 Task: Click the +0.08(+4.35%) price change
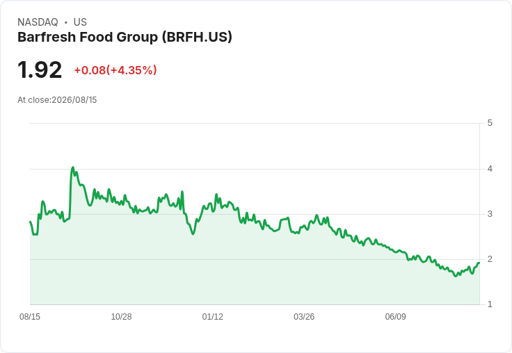pyautogui.click(x=115, y=70)
